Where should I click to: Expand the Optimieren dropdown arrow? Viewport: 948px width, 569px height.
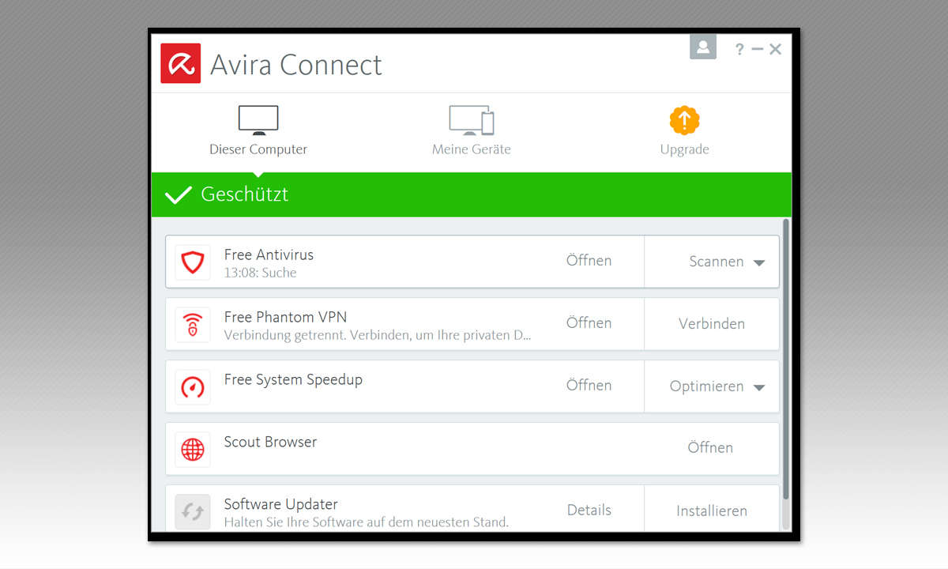758,387
